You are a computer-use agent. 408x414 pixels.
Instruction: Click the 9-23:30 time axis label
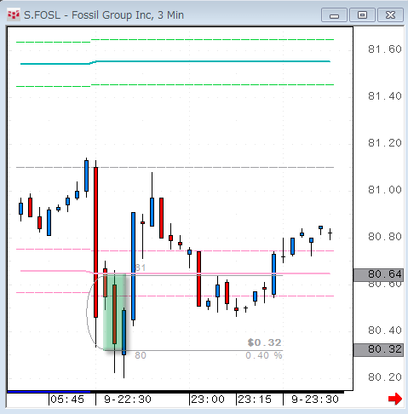pyautogui.click(x=315, y=400)
